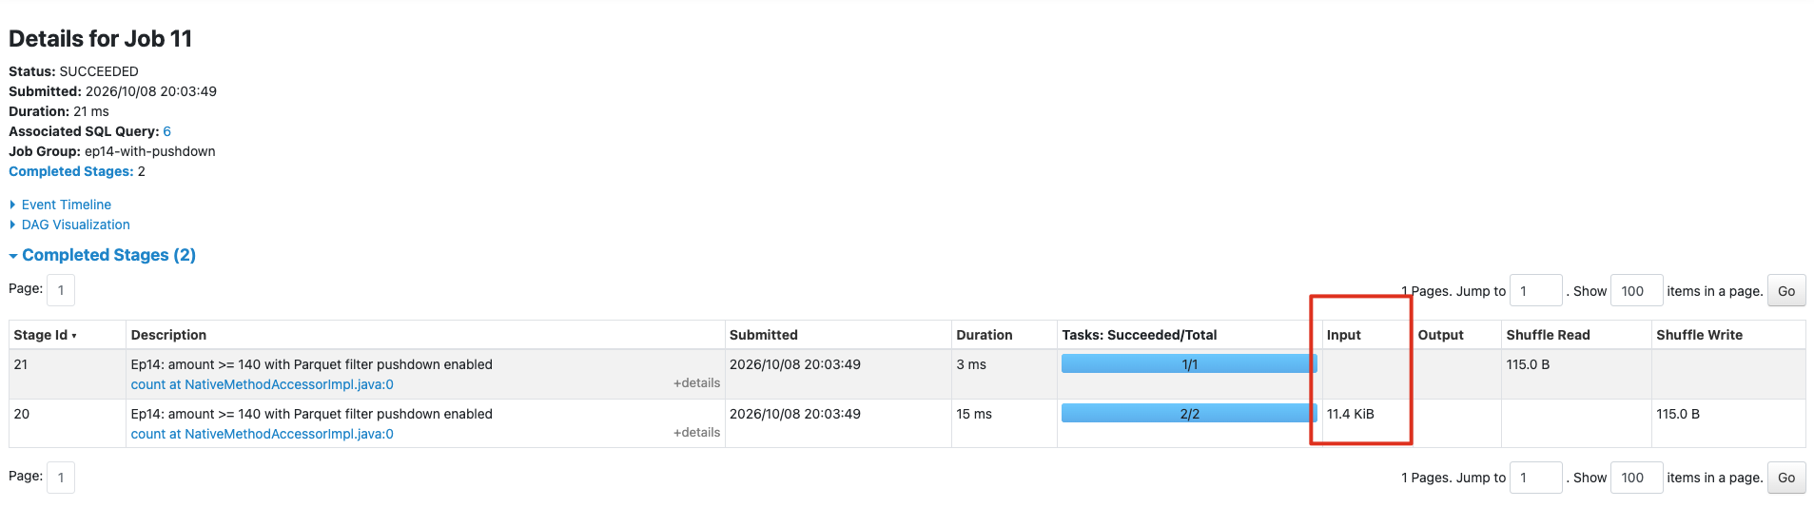The height and width of the screenshot is (508, 1814).
Task: Focus top Show items per page field
Action: (x=1636, y=291)
